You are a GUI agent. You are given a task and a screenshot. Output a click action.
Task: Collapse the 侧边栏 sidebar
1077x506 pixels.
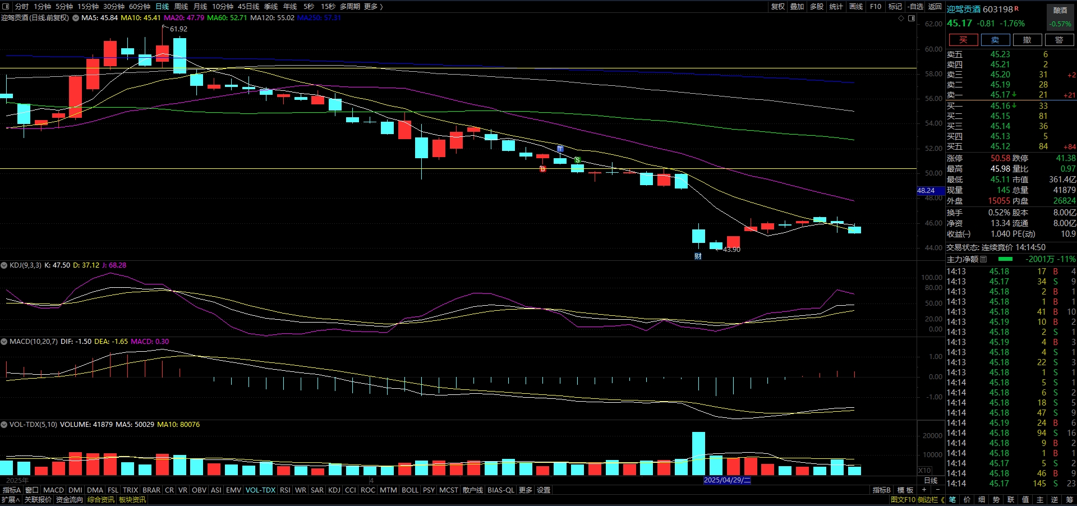click(931, 499)
